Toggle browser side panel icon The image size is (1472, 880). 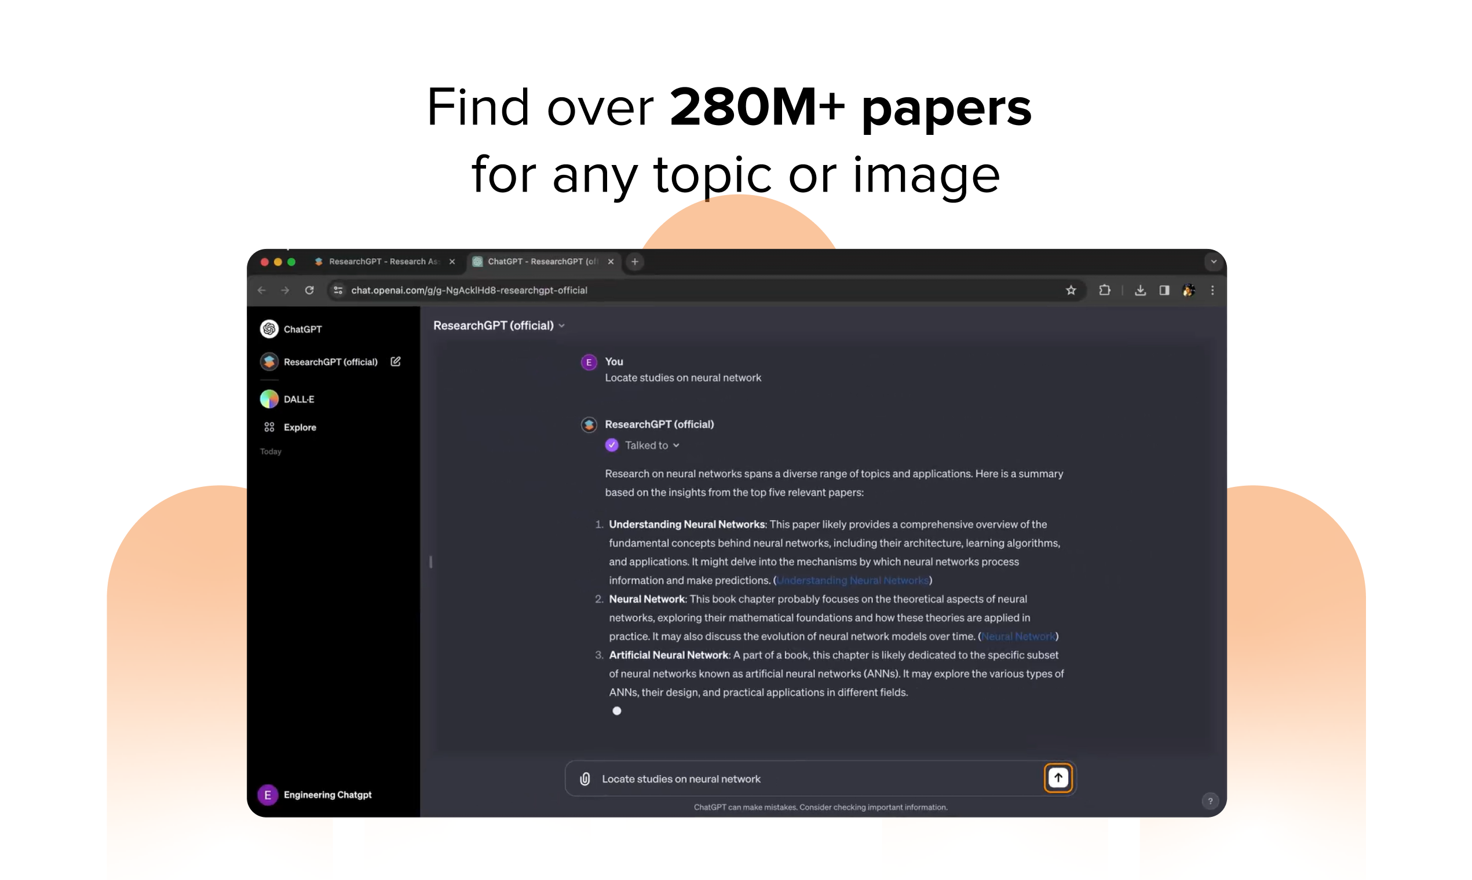point(1164,290)
